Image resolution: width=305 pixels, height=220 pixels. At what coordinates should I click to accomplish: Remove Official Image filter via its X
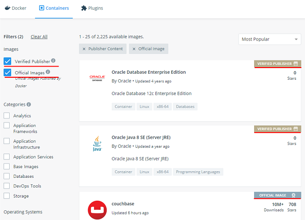coord(134,49)
